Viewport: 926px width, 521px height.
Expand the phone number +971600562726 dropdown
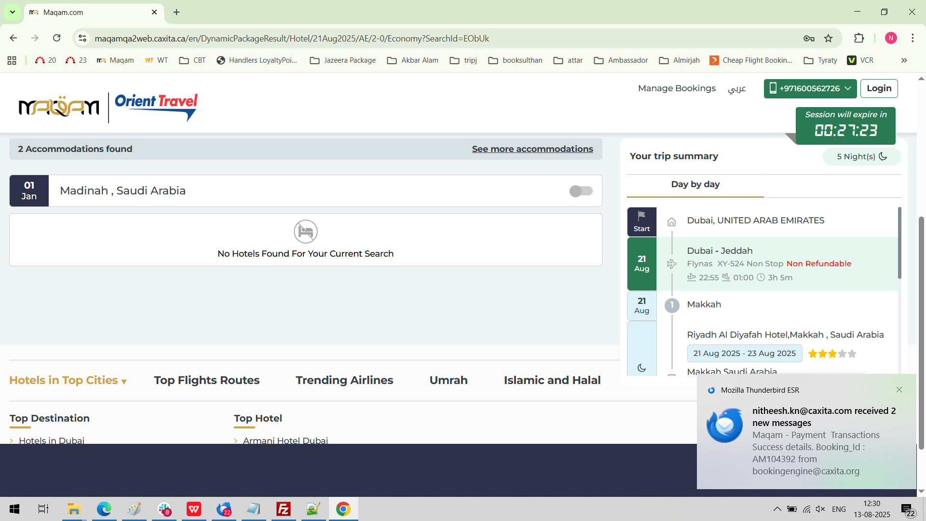tap(810, 89)
